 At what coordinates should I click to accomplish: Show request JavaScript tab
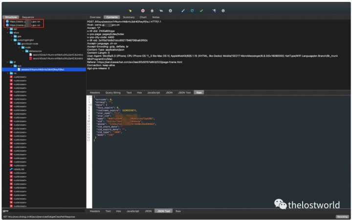154,93
